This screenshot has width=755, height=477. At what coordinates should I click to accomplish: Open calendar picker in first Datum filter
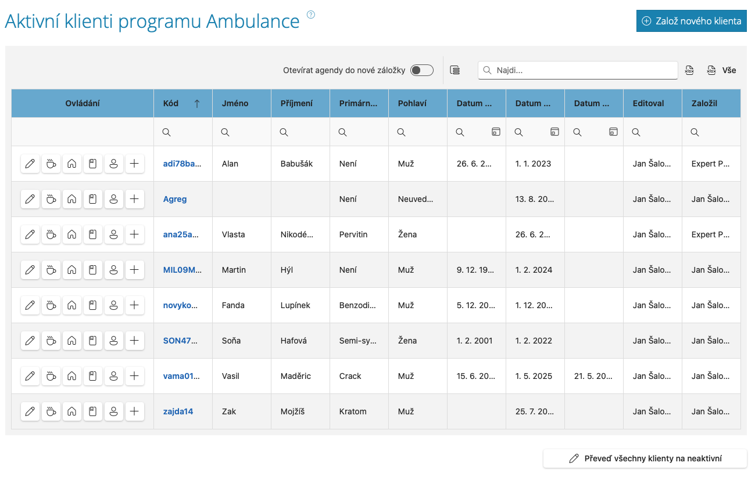point(496,132)
